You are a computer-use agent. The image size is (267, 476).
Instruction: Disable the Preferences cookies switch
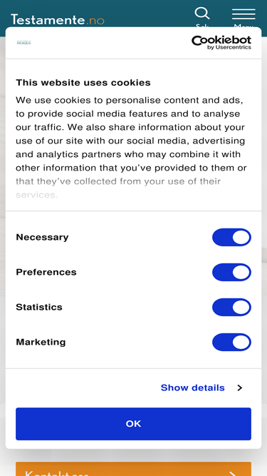tap(231, 272)
